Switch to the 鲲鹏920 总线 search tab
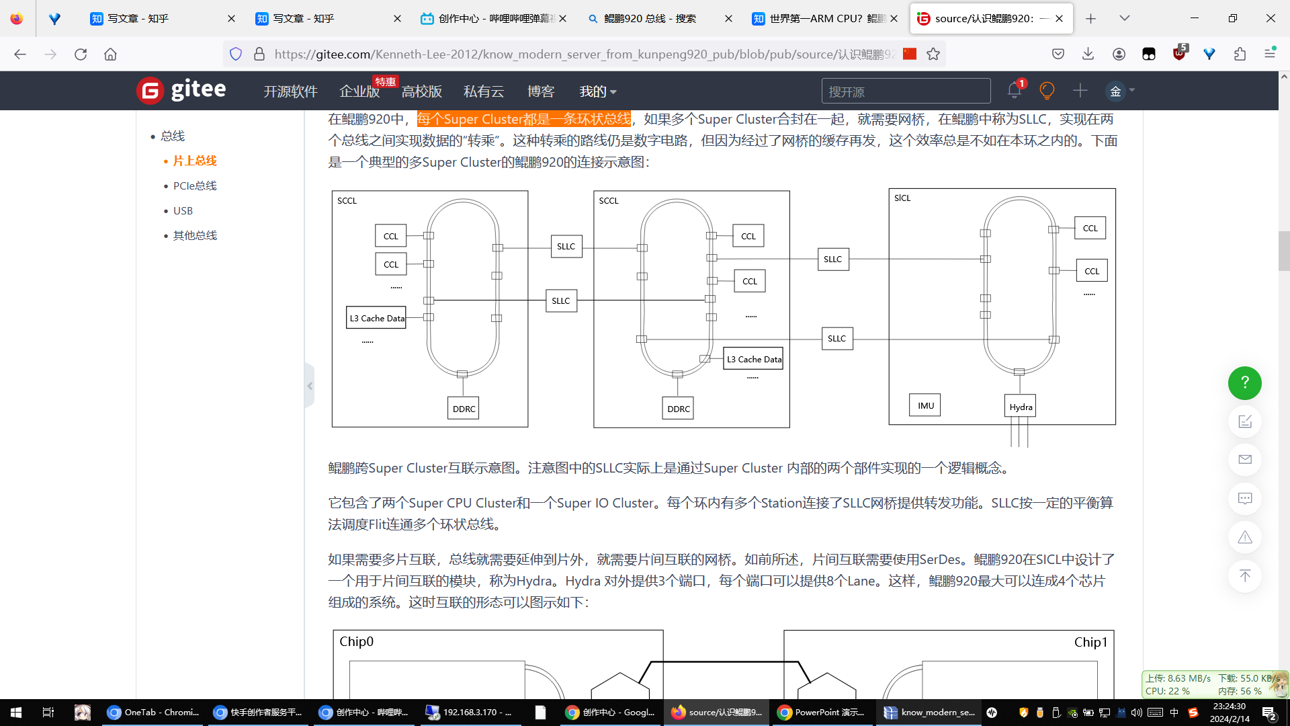 point(648,18)
